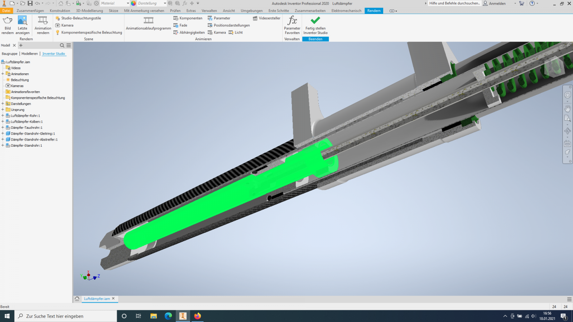The height and width of the screenshot is (322, 573).
Task: Open Firefox from taskbar
Action: [x=197, y=316]
